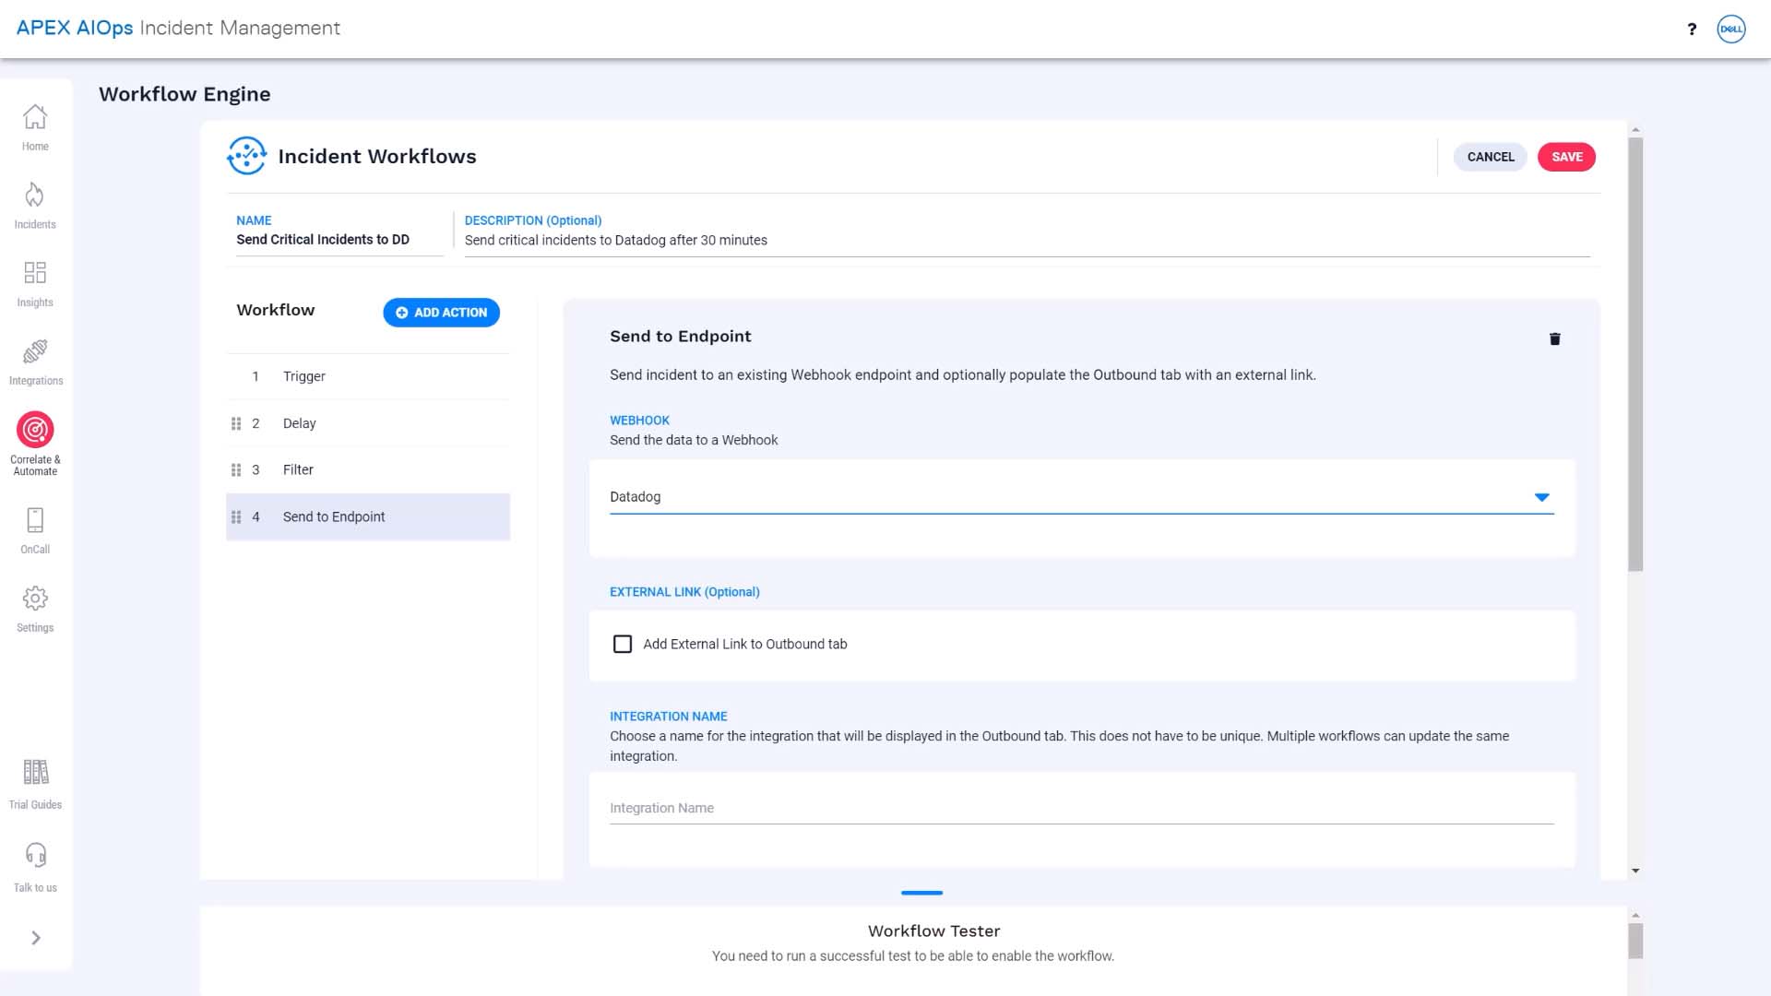Save the workflow
This screenshot has height=996, width=1771.
(x=1566, y=157)
